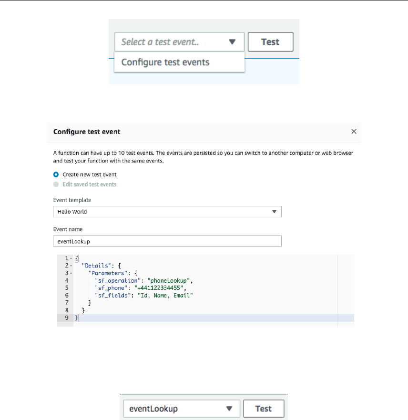Click the sf_fields line in the editor

point(143,296)
